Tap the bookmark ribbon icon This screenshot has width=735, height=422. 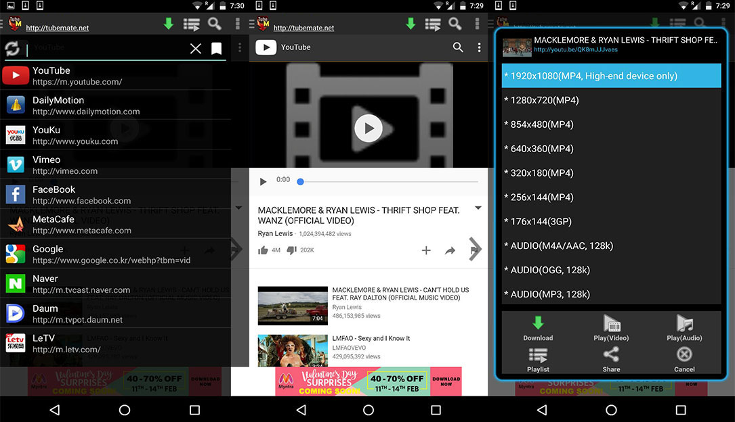[x=217, y=48]
